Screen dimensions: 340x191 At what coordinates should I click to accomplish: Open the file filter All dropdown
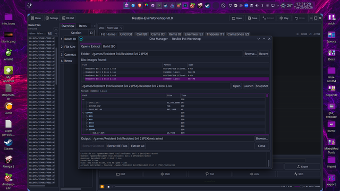click(x=53, y=33)
